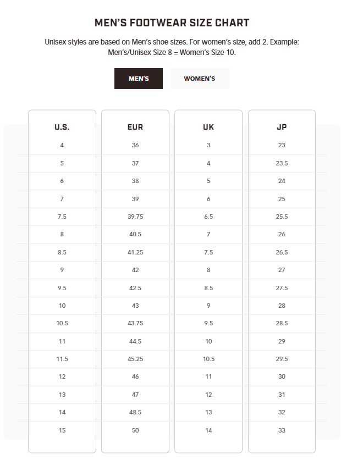The image size is (341, 460).
Task: Select U.S. size 15 cell
Action: click(62, 430)
